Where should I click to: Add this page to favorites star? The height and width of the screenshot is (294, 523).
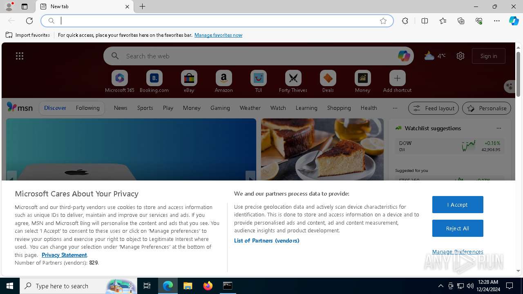coord(383,21)
